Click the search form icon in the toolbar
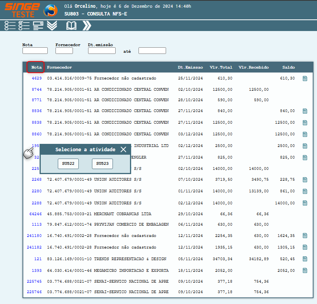The height and width of the screenshot is (304, 317). coord(38,26)
